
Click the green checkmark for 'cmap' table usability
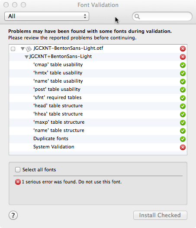[x=183, y=65]
